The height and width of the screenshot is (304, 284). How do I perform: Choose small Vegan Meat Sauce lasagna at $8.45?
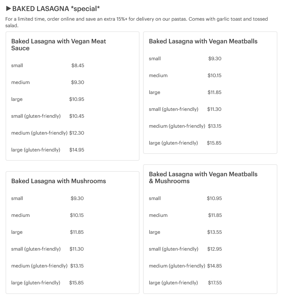(48, 65)
